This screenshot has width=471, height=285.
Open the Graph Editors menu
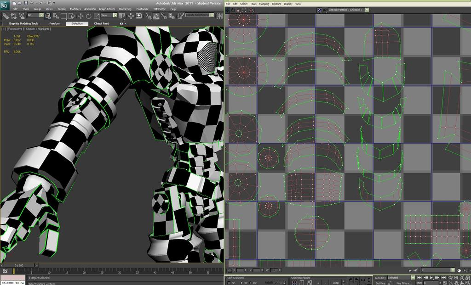coord(107,9)
